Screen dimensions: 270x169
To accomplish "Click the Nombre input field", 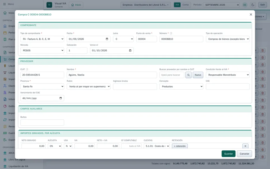I will pyautogui.click(x=112, y=75).
